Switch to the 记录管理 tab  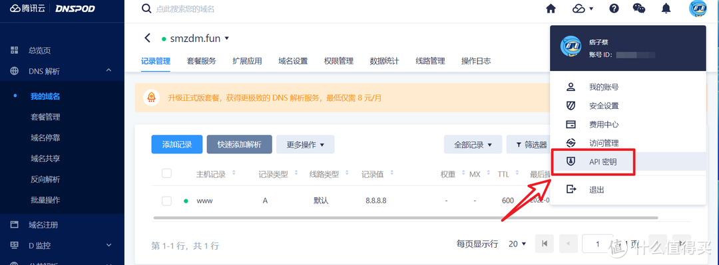pos(155,61)
